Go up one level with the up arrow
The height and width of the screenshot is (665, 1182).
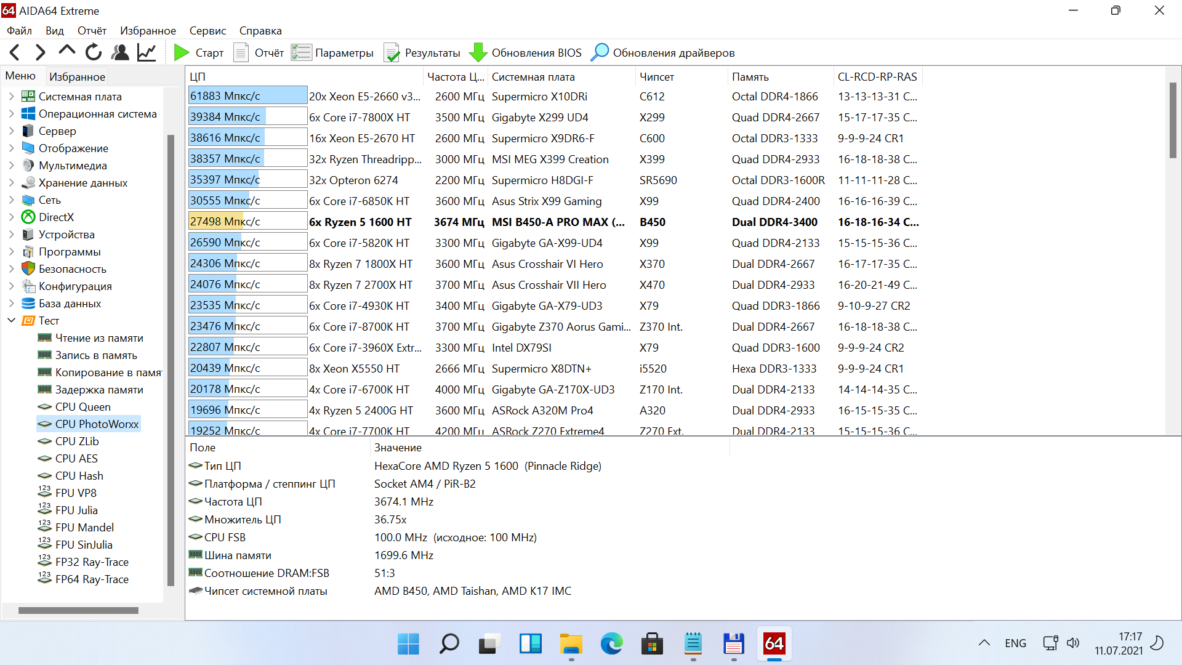click(66, 52)
